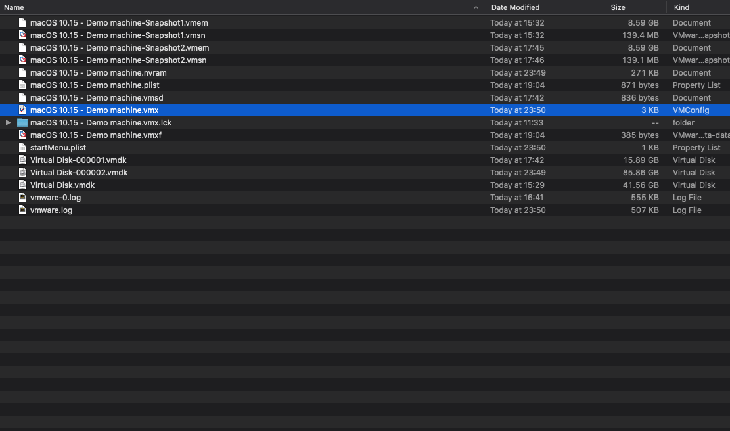
Task: Select the vmware-0.log file name
Action: 55,198
